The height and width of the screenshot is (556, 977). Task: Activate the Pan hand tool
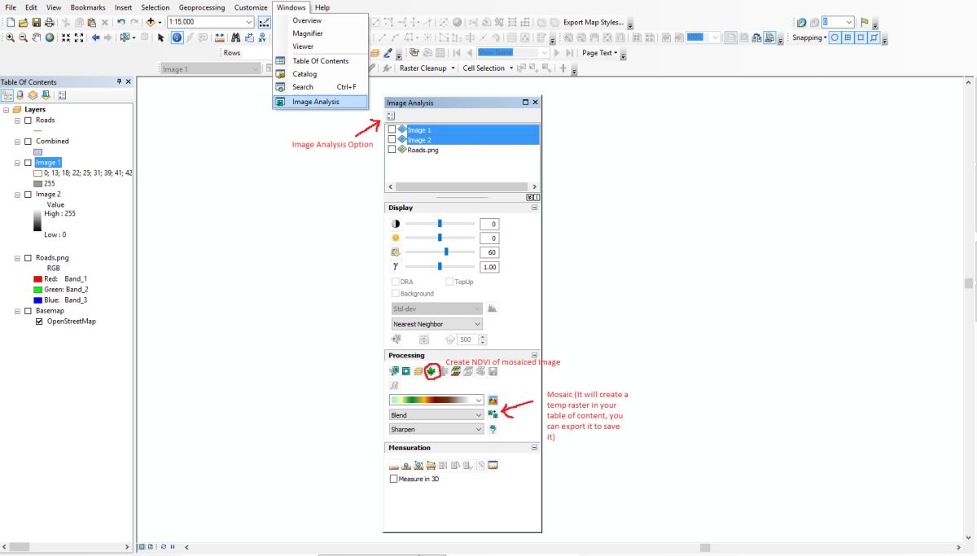(37, 37)
